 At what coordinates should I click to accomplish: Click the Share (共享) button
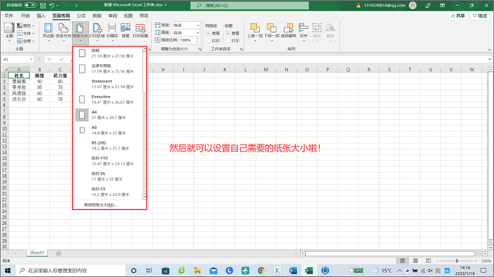[458, 16]
